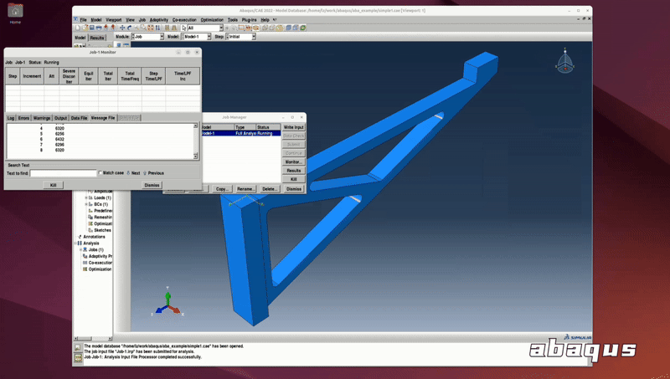
Task: Click the 3D compass in viewport
Action: tap(564, 60)
